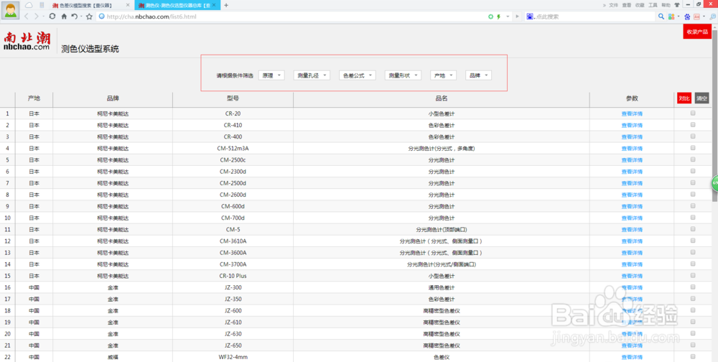The height and width of the screenshot is (362, 718).
Task: Click the green floating side button
Action: point(714,183)
